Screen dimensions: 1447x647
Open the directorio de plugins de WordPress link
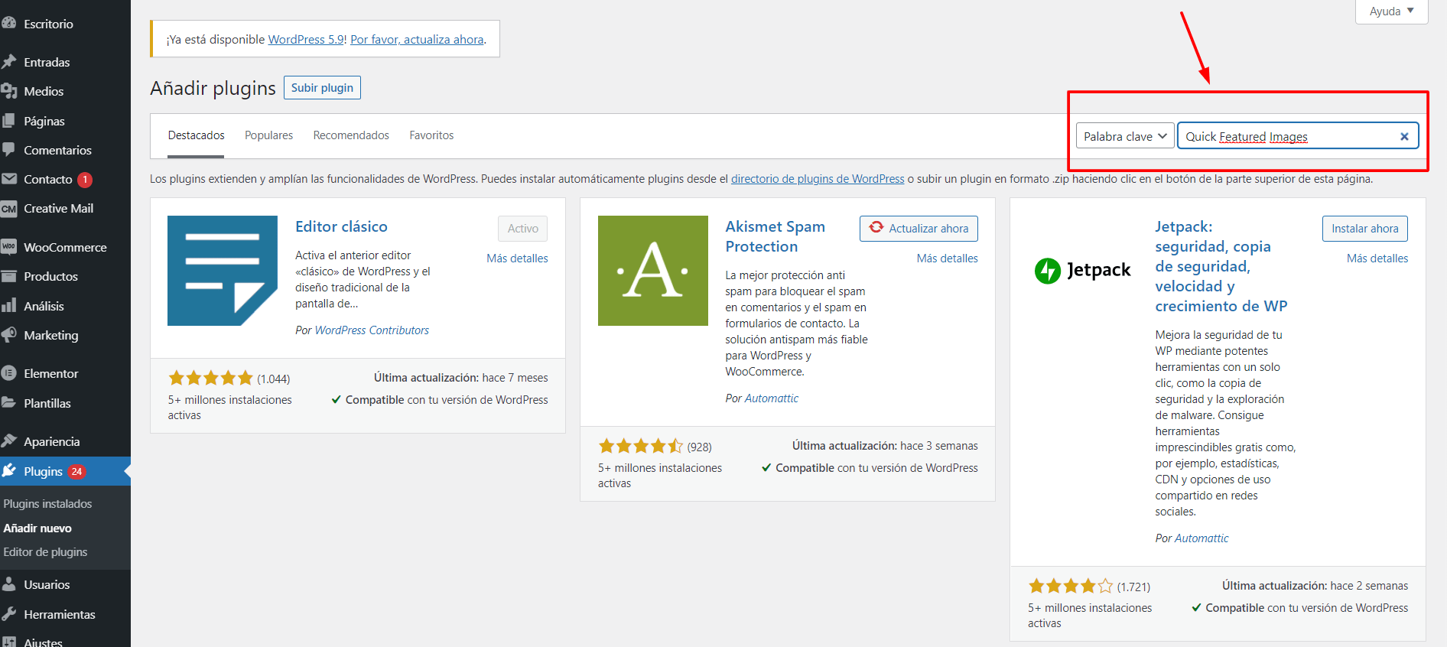pos(818,179)
